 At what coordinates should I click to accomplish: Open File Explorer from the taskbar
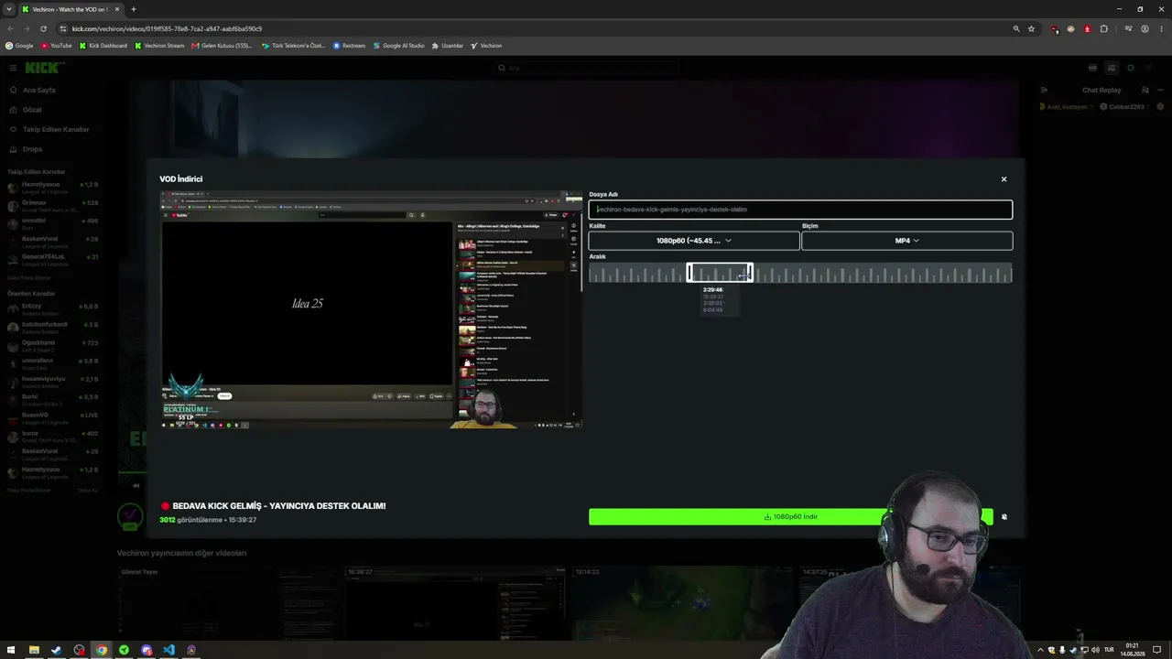34,650
